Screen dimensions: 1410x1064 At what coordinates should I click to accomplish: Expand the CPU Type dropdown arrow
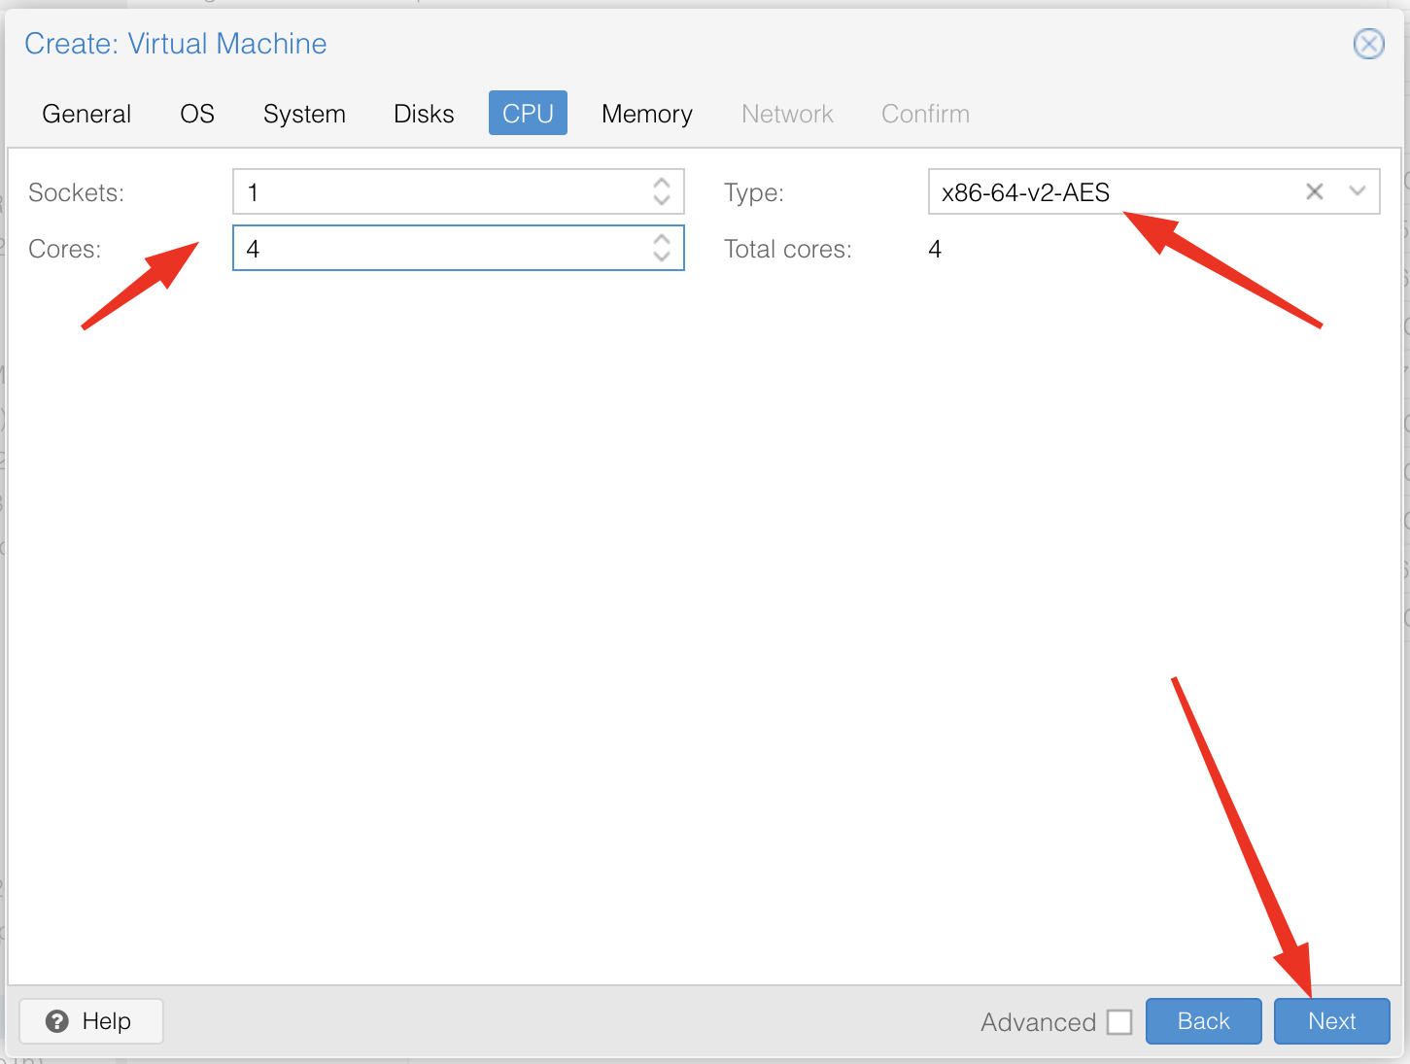click(x=1357, y=191)
